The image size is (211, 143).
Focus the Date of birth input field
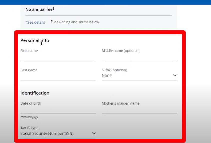(58, 110)
